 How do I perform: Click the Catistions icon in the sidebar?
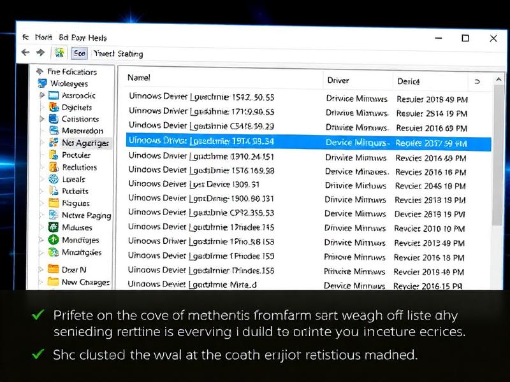(x=54, y=118)
